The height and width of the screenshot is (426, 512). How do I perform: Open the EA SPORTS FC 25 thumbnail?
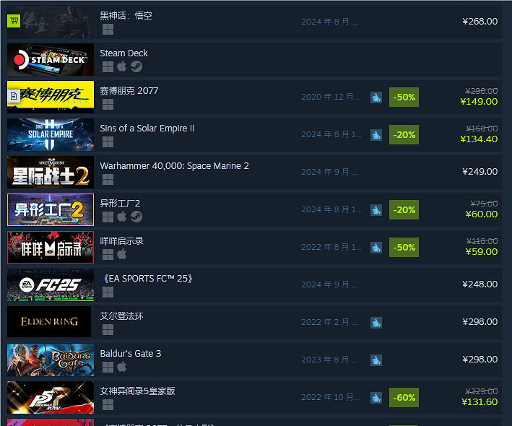coord(51,285)
